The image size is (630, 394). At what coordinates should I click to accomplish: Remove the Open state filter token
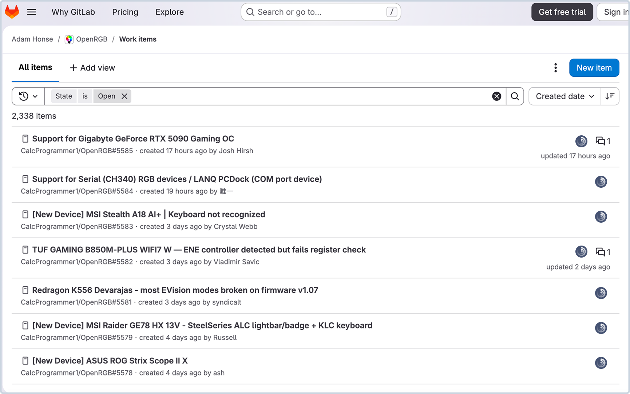pyautogui.click(x=124, y=96)
